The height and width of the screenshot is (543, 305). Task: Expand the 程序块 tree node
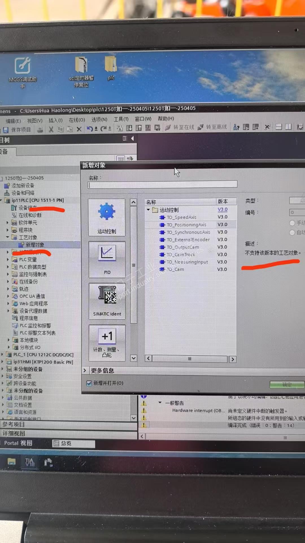(x=8, y=230)
